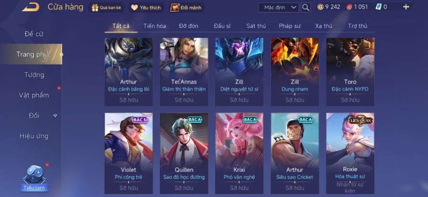Viewport: 428px width, 197px height.
Task: Open Yêu thích heart wishlist
Action: pyautogui.click(x=134, y=8)
